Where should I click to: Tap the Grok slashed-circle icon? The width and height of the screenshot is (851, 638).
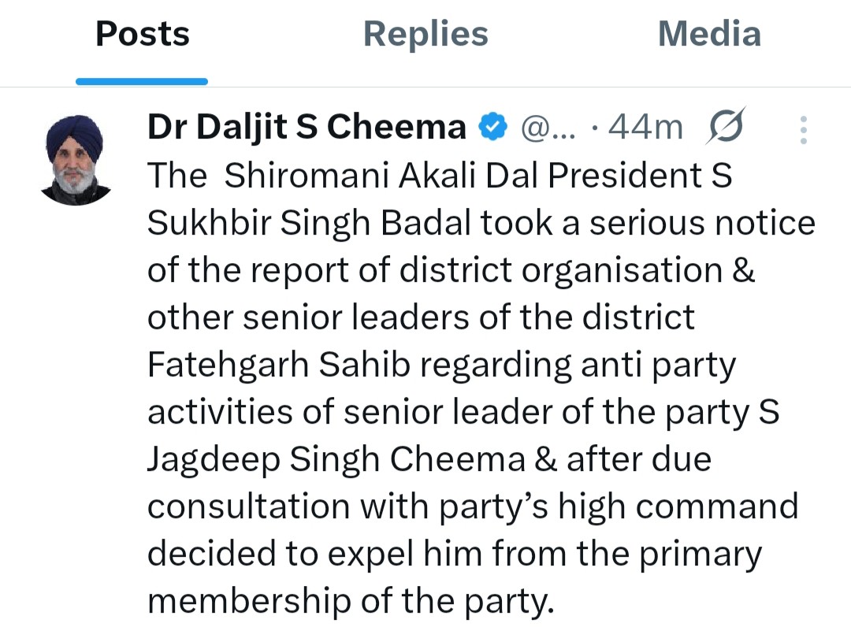(726, 128)
